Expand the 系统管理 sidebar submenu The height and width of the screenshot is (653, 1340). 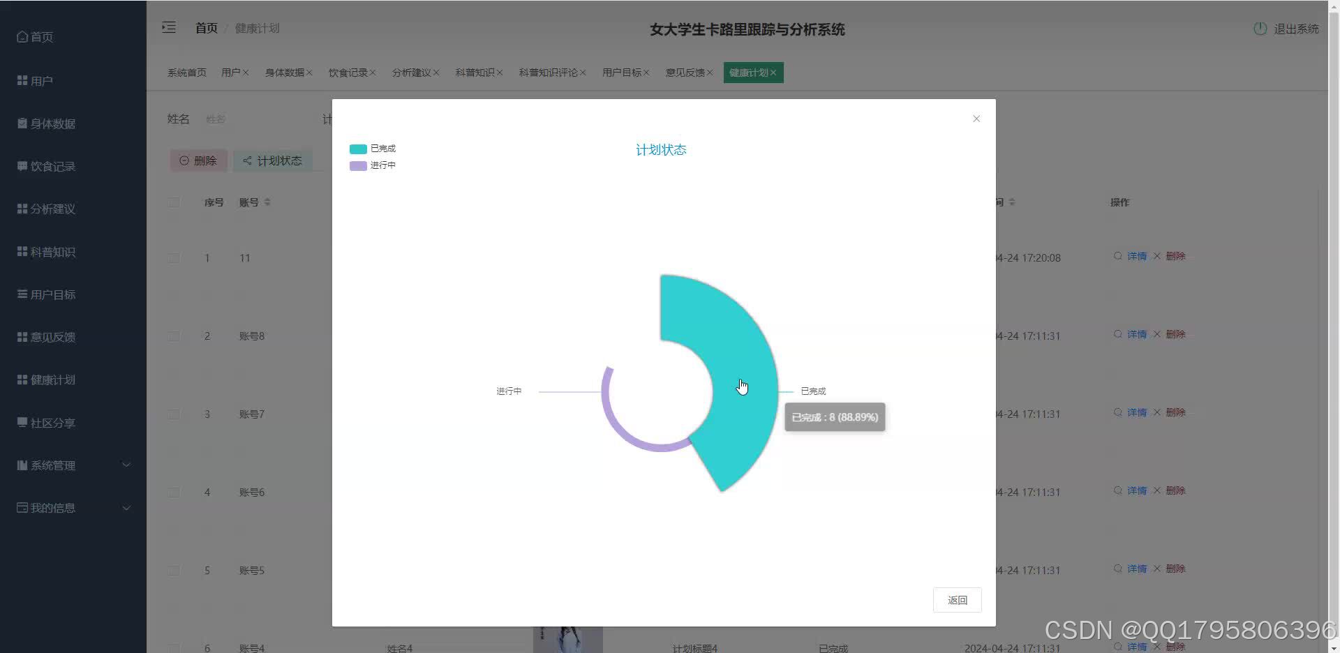73,465
